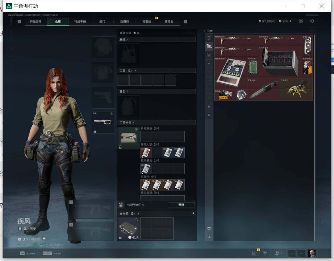Click the warehouse stack sort icon
334x261 pixels.
coord(209,228)
